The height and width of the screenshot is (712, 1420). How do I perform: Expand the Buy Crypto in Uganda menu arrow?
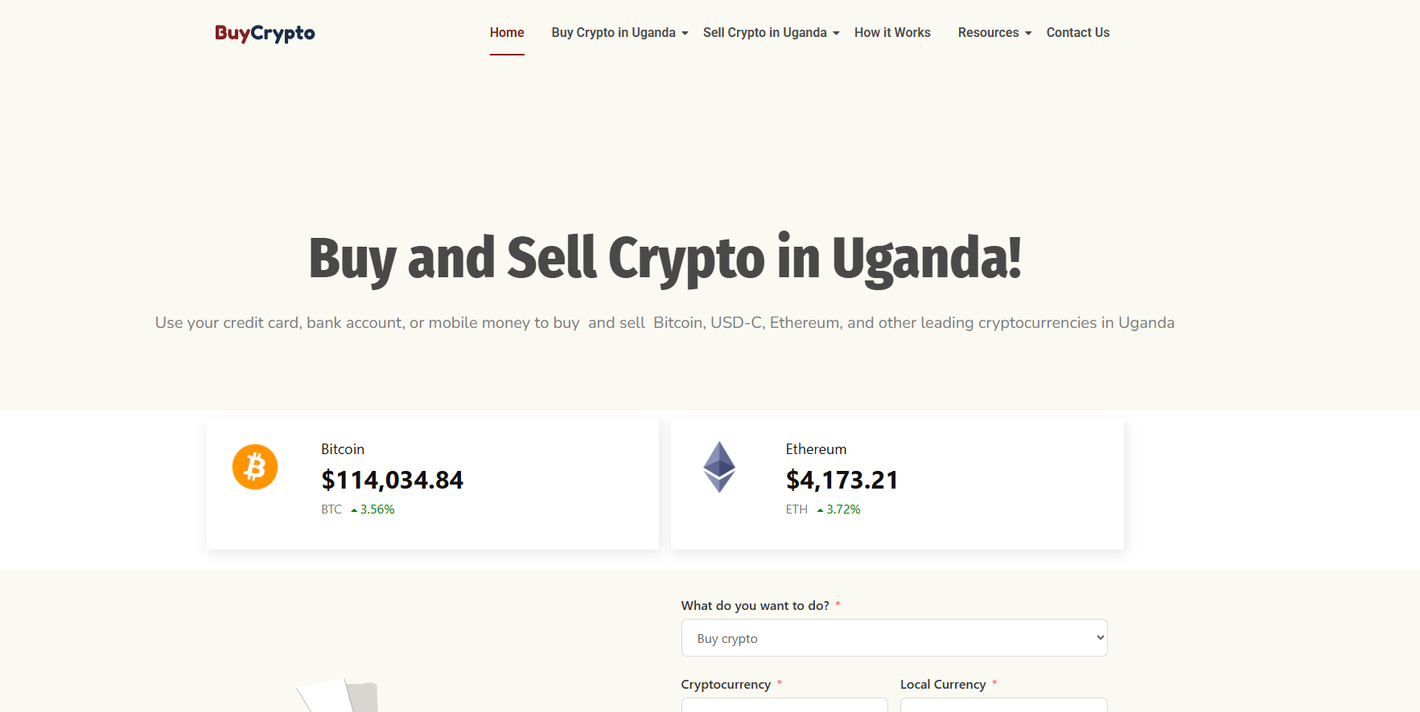(x=685, y=33)
